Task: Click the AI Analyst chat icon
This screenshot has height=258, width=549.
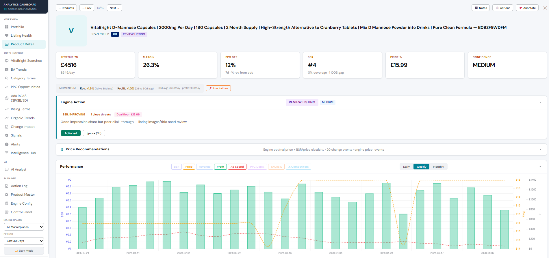Action: (x=7, y=169)
